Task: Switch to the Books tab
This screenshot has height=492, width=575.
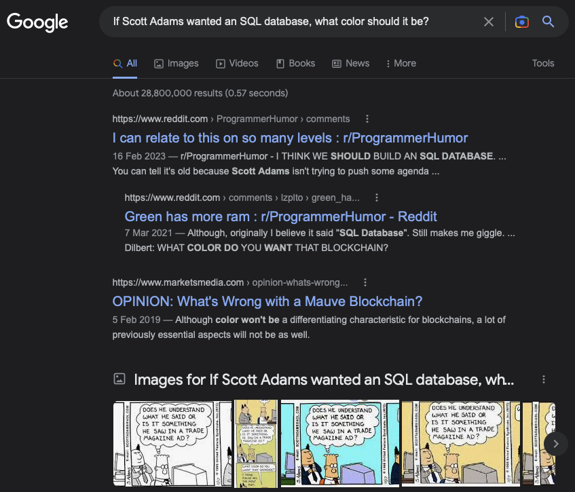Action: 295,63
